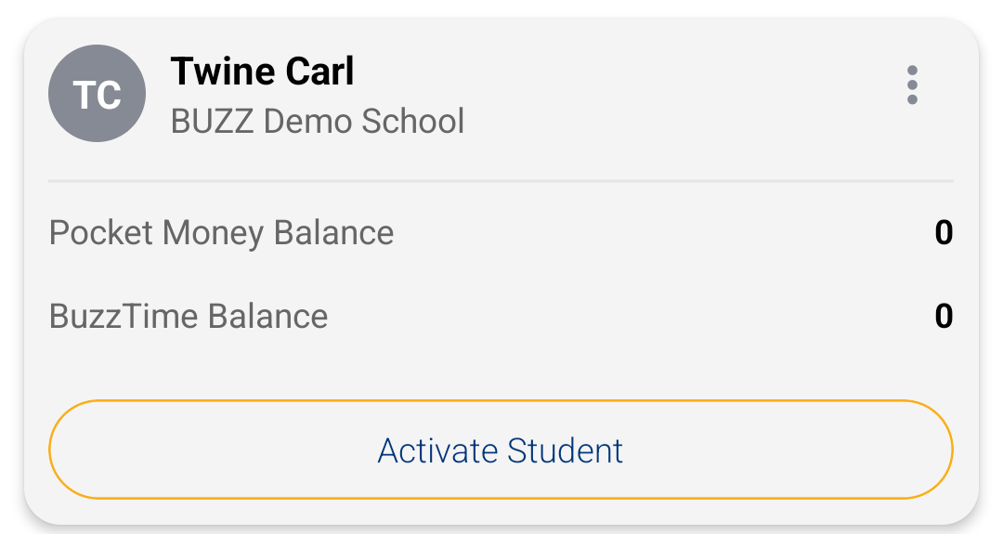Tap the word 'Balance' in Pocket Money row
1003x534 pixels.
pos(333,232)
